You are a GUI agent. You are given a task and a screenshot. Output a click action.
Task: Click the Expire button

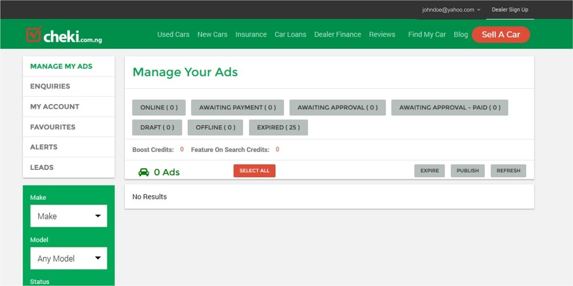point(429,171)
